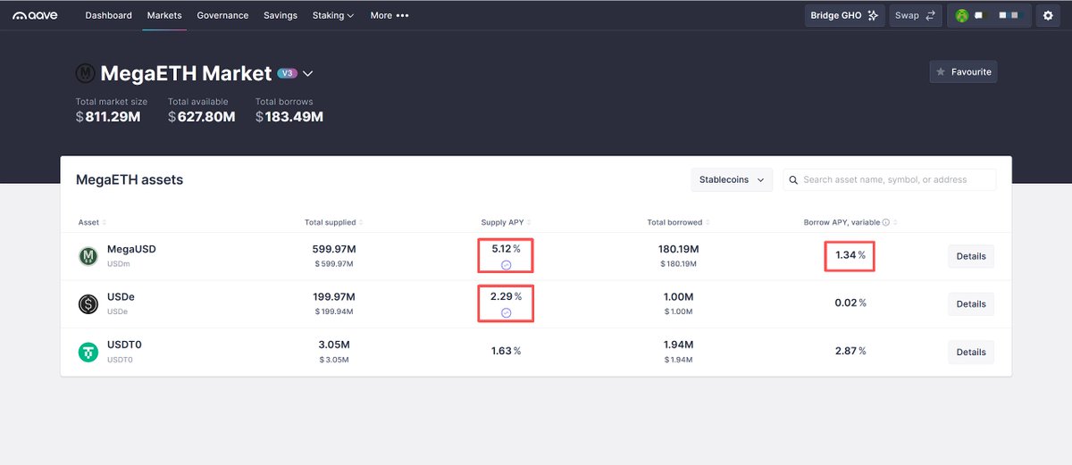Screen dimensions: 1072x465
Task: Click the wallet avatar account button
Action: 989,15
